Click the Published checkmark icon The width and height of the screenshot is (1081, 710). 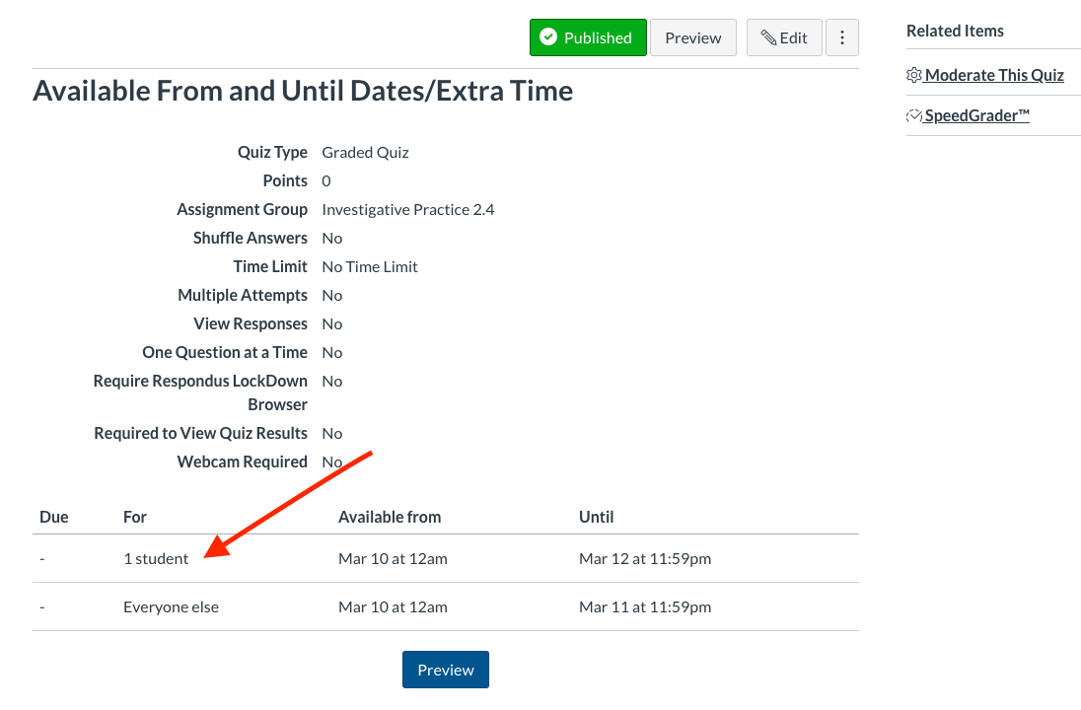coord(549,36)
